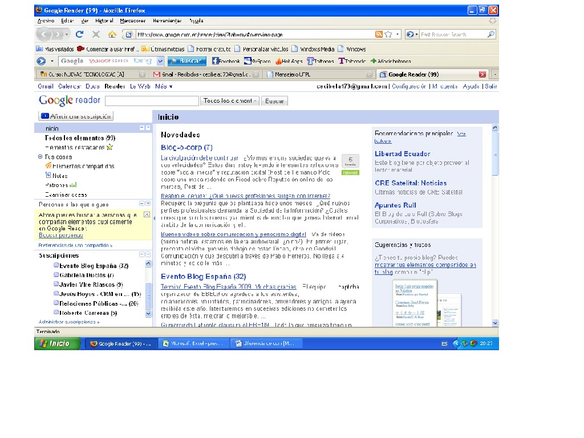The image size is (584, 438).
Task: Click the blue round toolbar logo icon
Action: tap(41, 61)
